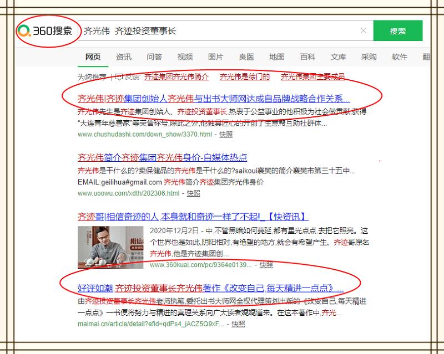444x354 pixels.
Task: Switch to the 百科 tab
Action: pos(307,57)
